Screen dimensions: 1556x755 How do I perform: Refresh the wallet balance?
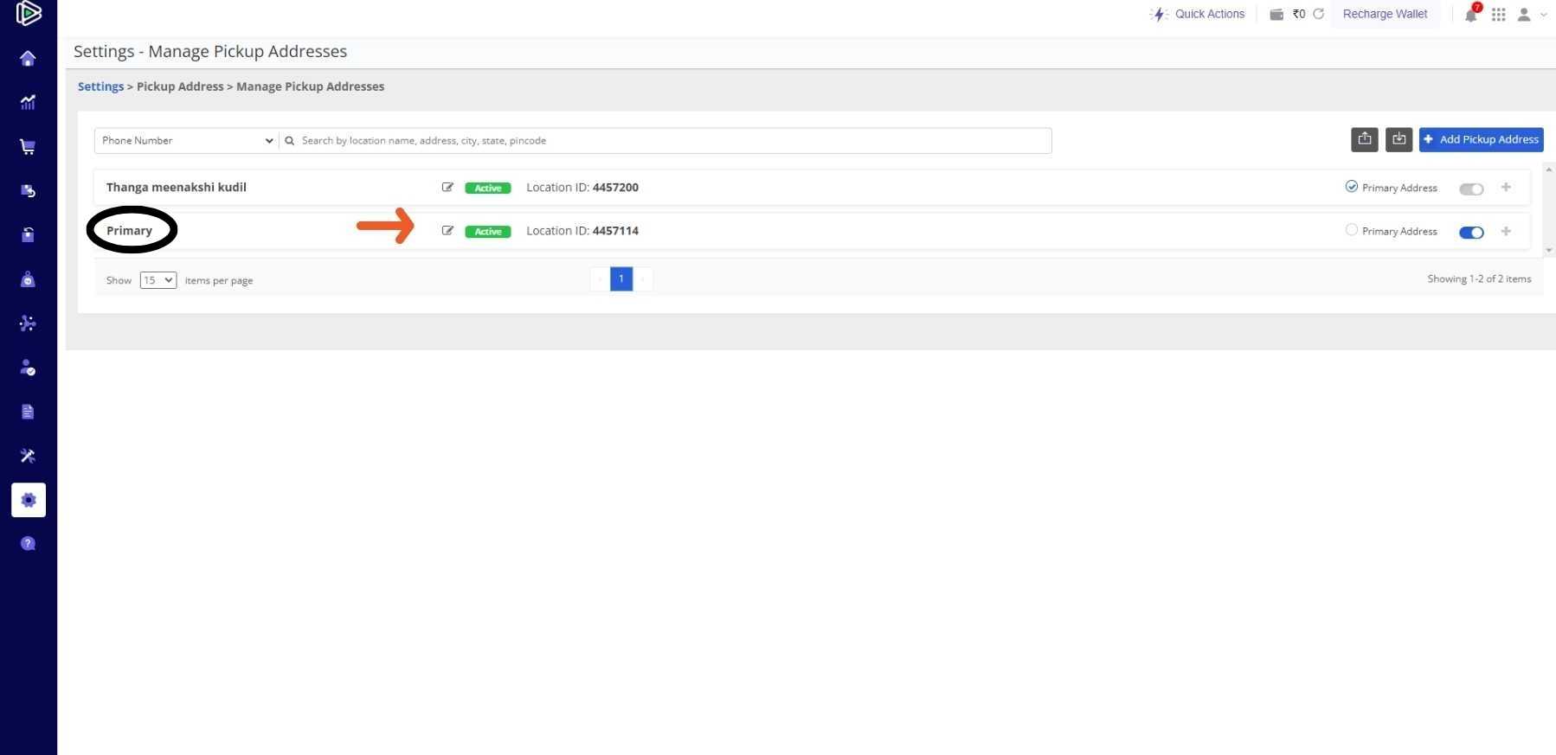(x=1319, y=14)
